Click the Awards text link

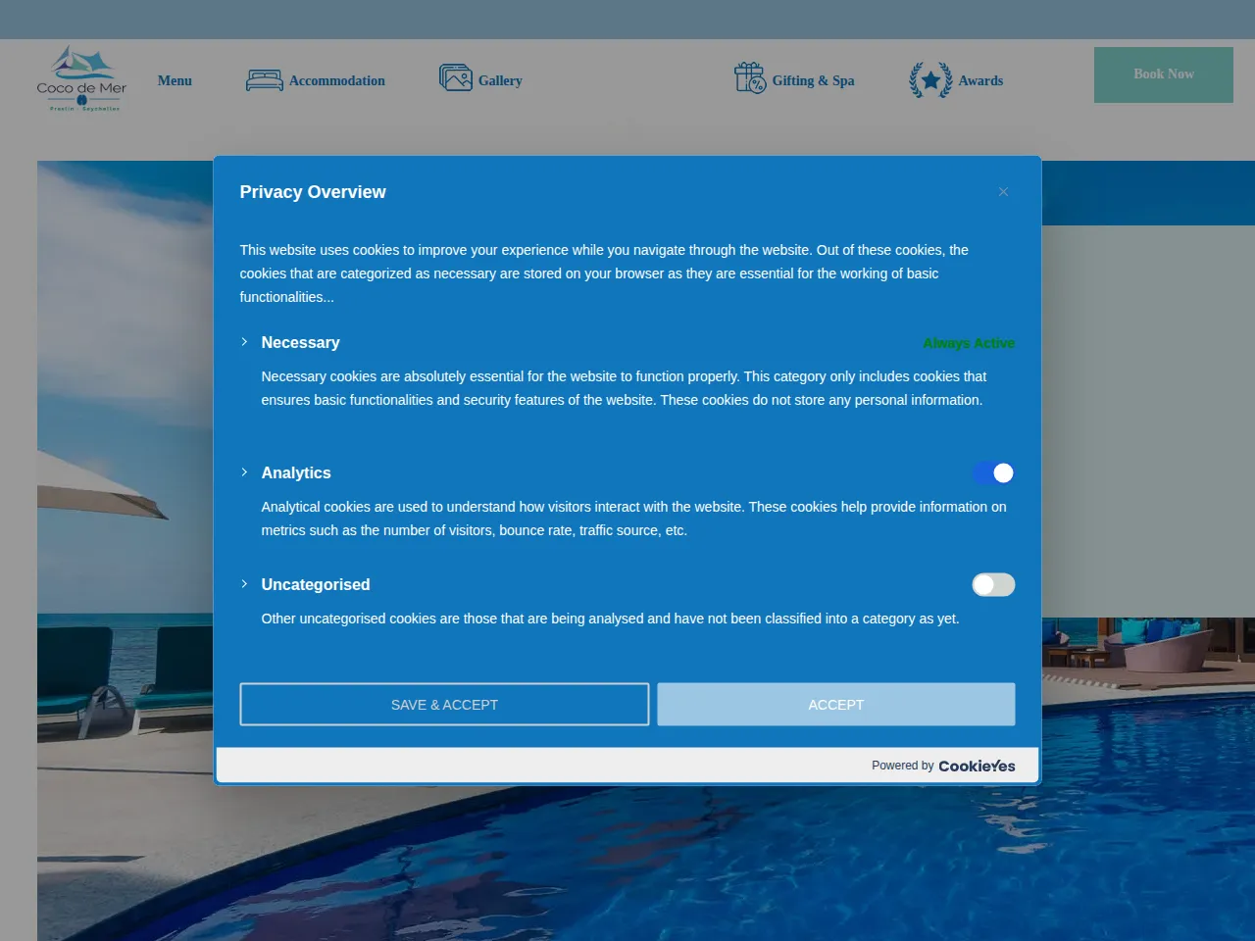click(x=980, y=80)
